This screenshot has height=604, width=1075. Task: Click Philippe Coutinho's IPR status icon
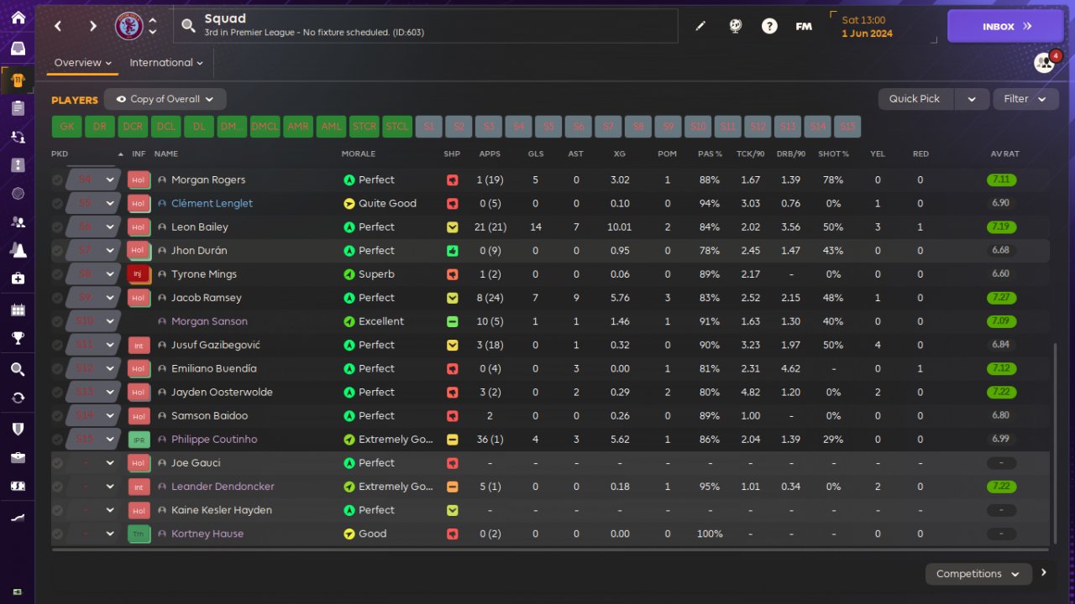[139, 440]
